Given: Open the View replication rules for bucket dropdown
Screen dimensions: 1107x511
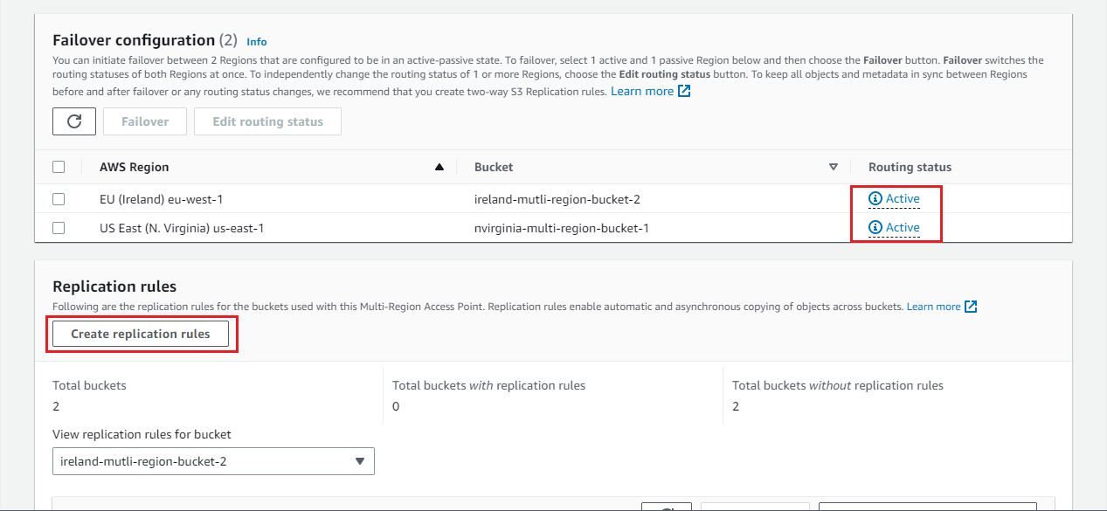Looking at the screenshot, I should [213, 461].
